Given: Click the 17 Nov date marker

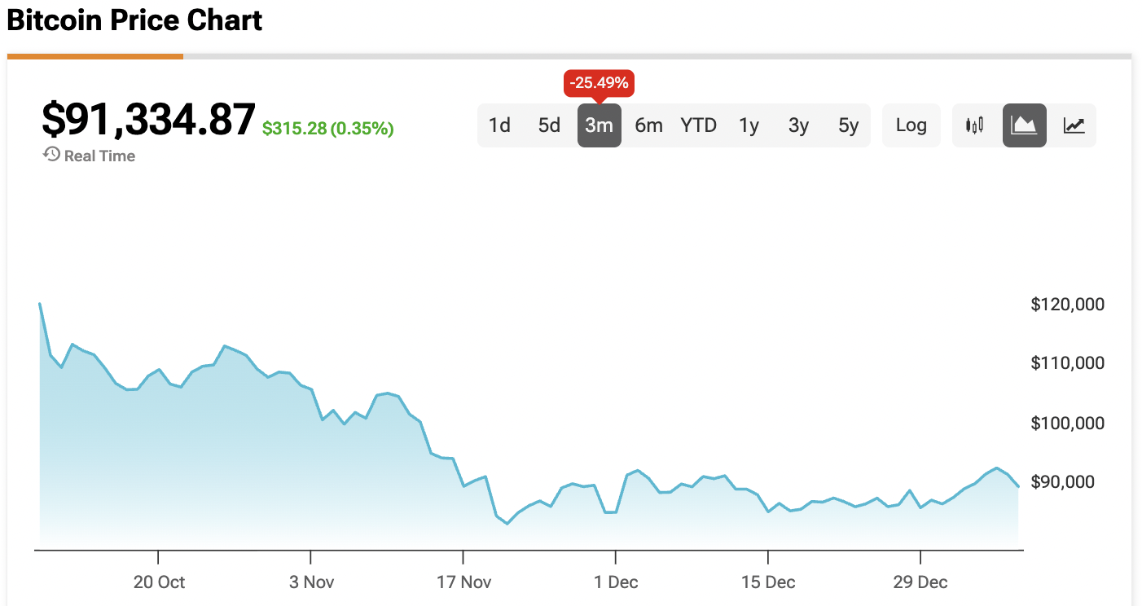Looking at the screenshot, I should tap(463, 582).
